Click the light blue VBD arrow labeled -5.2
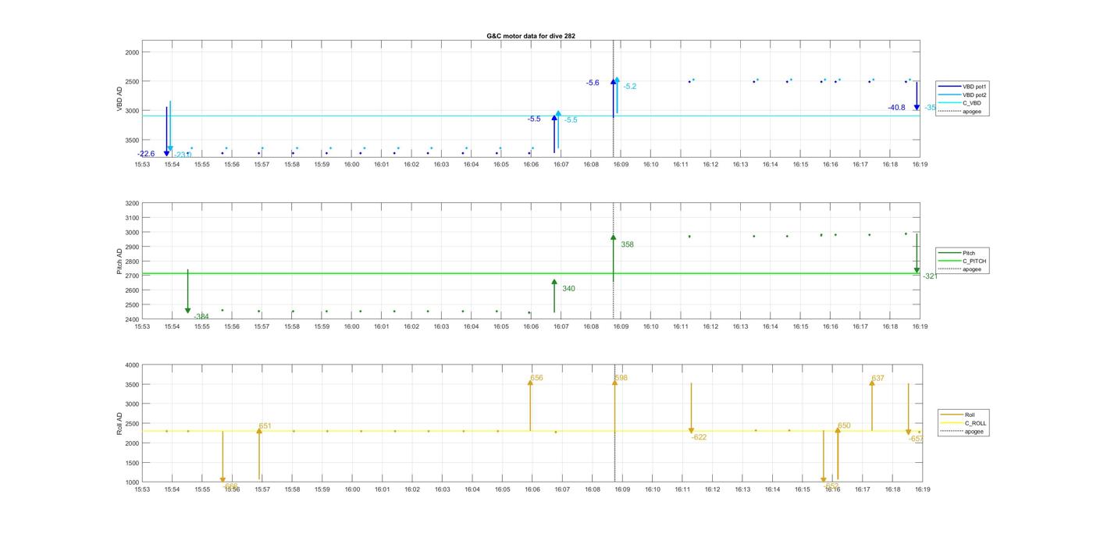Viewport: 1093px width, 541px height. pos(618,95)
